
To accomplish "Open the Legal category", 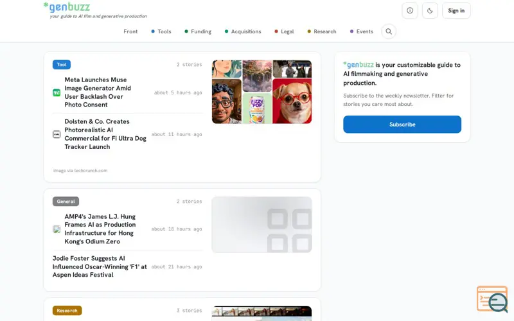I will coord(284,31).
